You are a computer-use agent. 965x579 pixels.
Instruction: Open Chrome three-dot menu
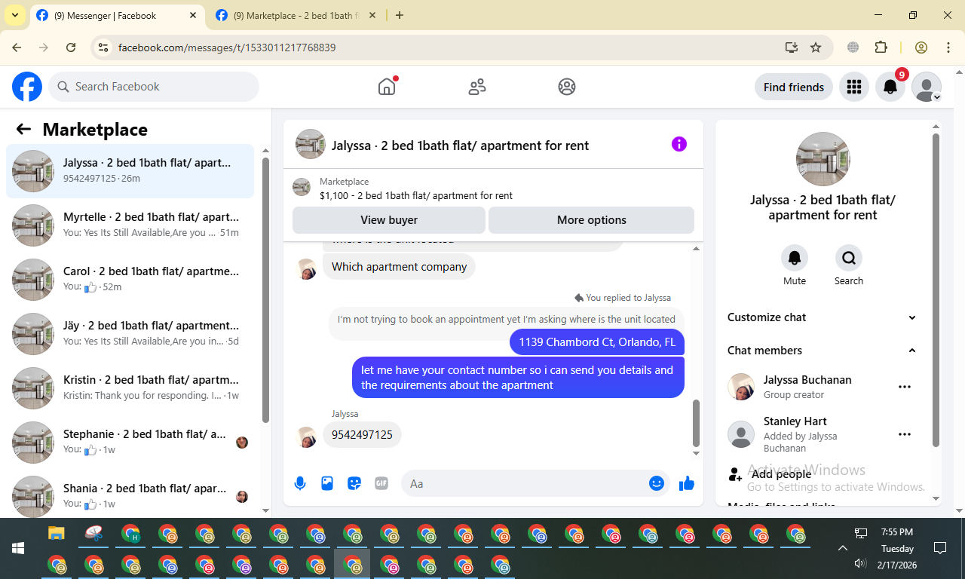click(948, 47)
